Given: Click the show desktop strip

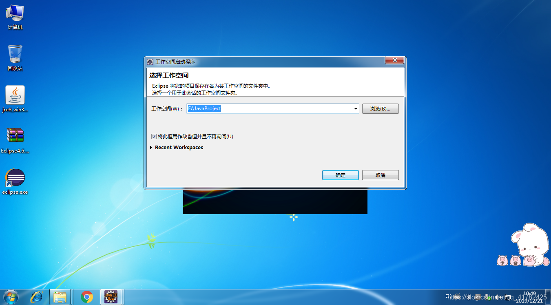Looking at the screenshot, I should click(x=548, y=297).
